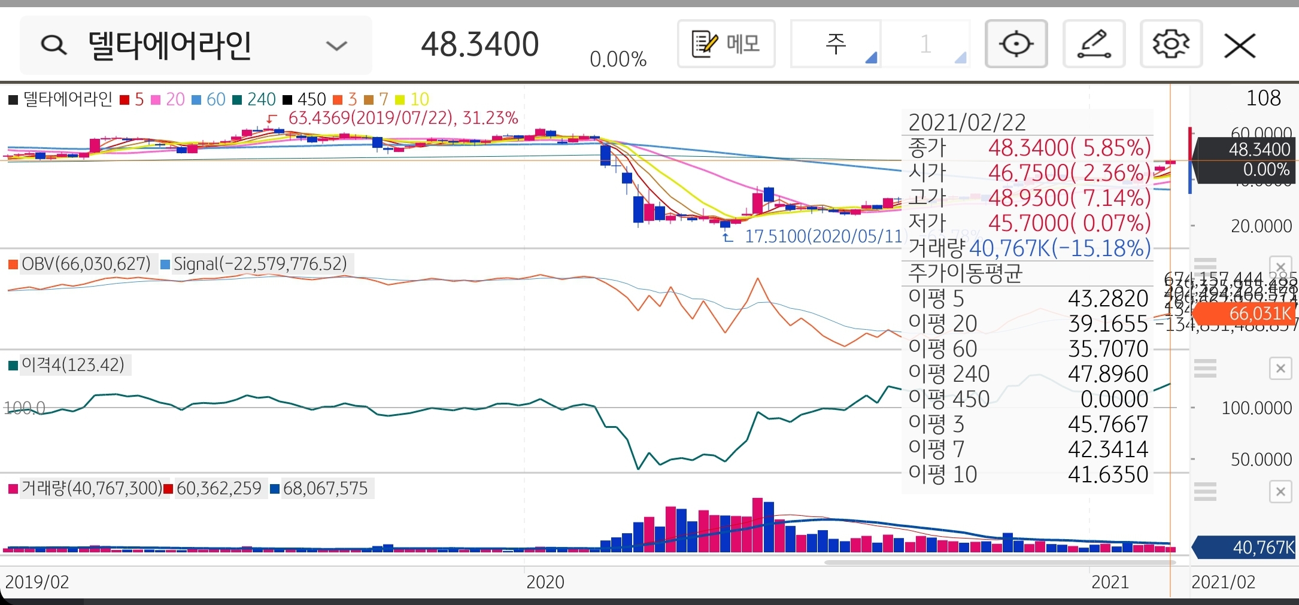
Task: Grab the volume panel reorder handle
Action: [x=1205, y=492]
